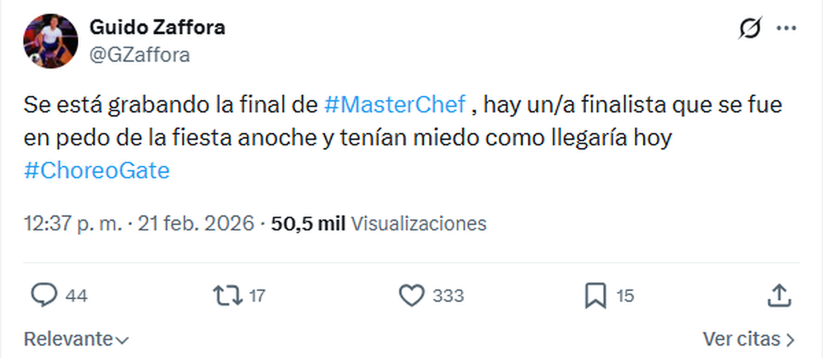
Task: Open Guido Zaffora's profile picture
Action: tap(51, 42)
